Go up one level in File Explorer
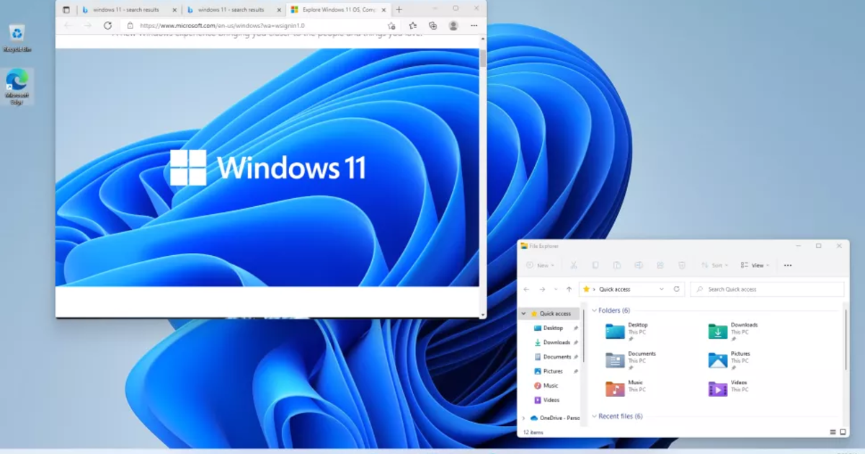Viewport: 865px width, 454px height. (569, 289)
